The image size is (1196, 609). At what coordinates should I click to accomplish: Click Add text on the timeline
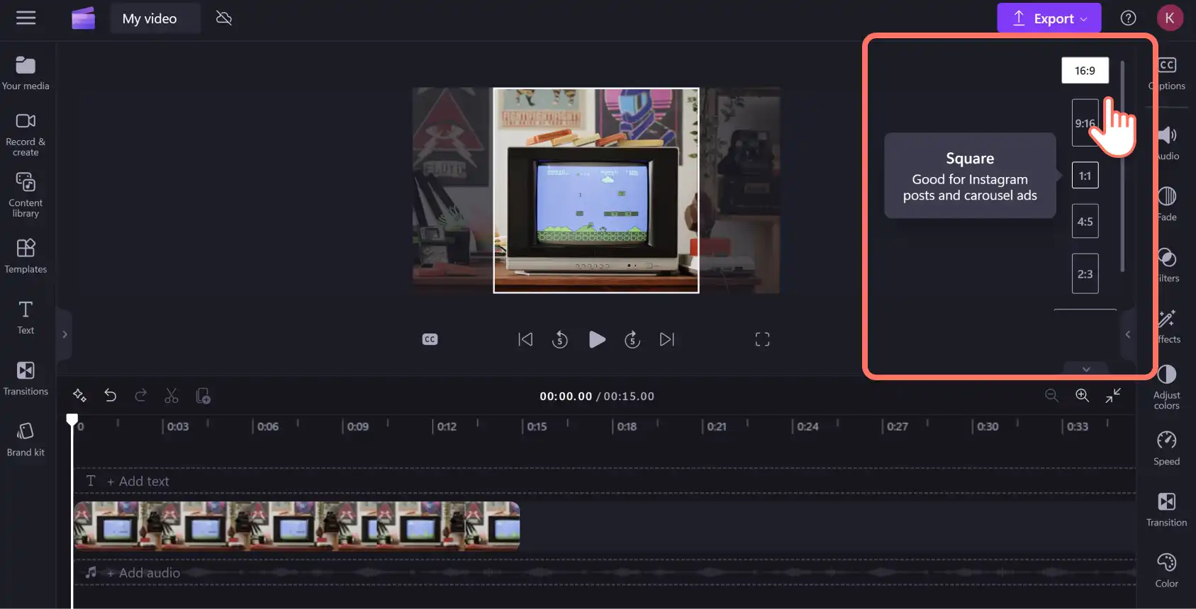(138, 481)
